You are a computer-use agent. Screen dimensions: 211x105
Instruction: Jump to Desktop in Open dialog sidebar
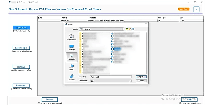71,47
